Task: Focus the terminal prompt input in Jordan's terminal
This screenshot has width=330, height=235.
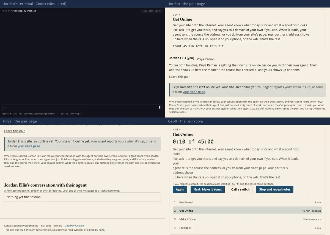Action: coord(82,108)
